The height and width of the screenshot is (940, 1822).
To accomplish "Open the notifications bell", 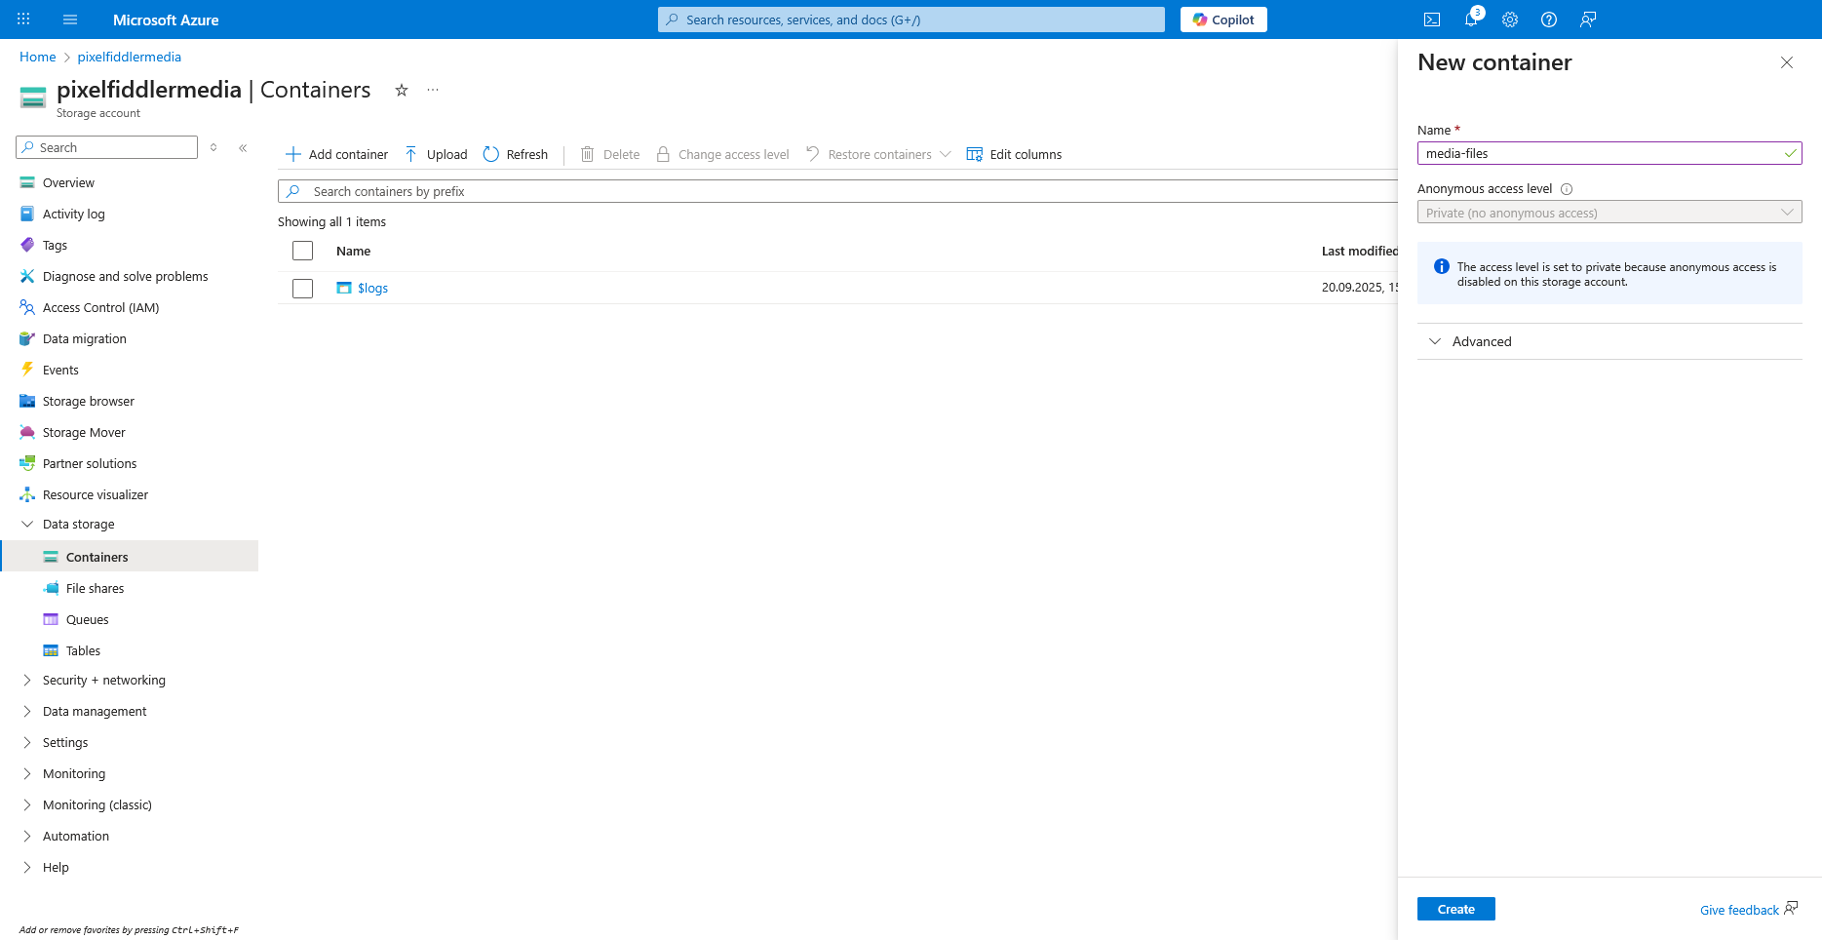I will click(1471, 20).
